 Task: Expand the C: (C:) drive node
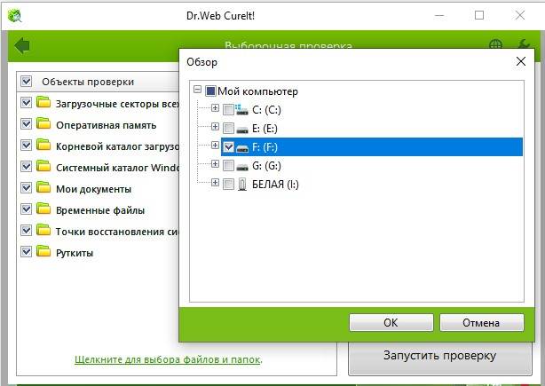click(x=215, y=107)
